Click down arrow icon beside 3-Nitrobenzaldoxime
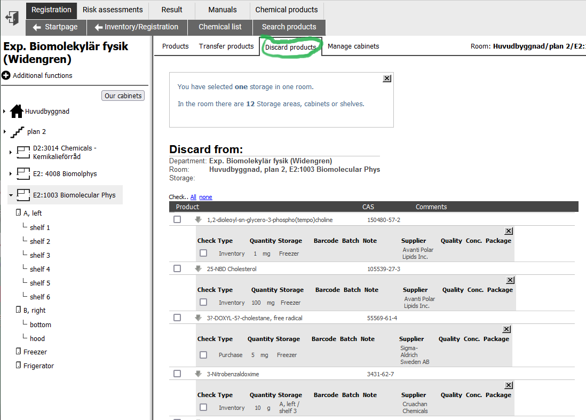586x420 pixels. (198, 374)
